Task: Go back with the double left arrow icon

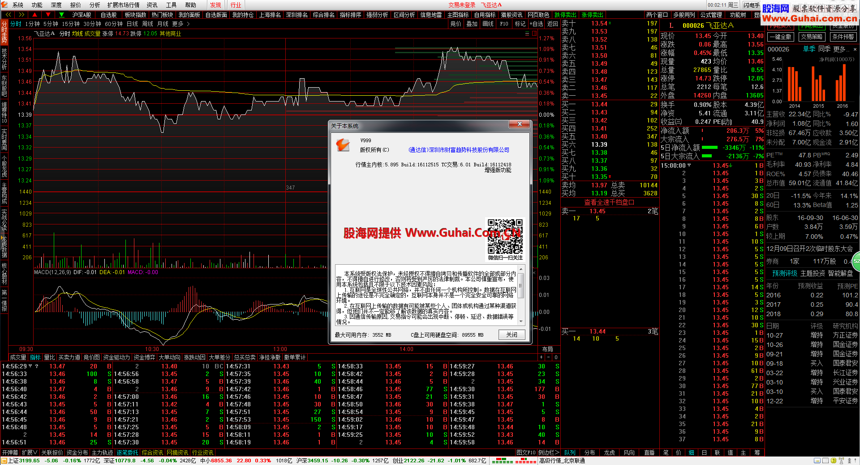Action: pyautogui.click(x=8, y=15)
